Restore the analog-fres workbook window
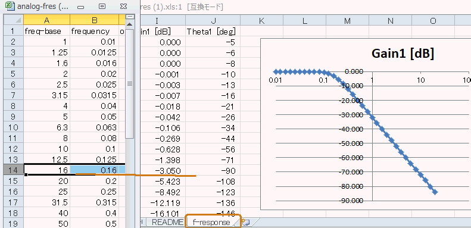 click(x=102, y=7)
